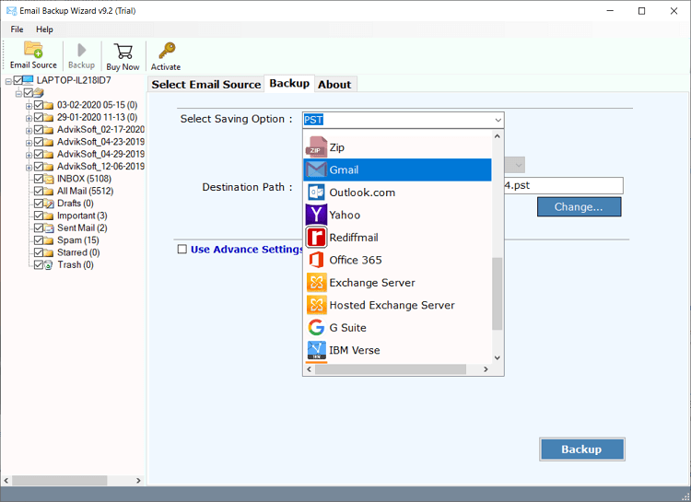Switch to the Backup tab
Image resolution: width=691 pixels, height=502 pixels.
[x=289, y=83]
